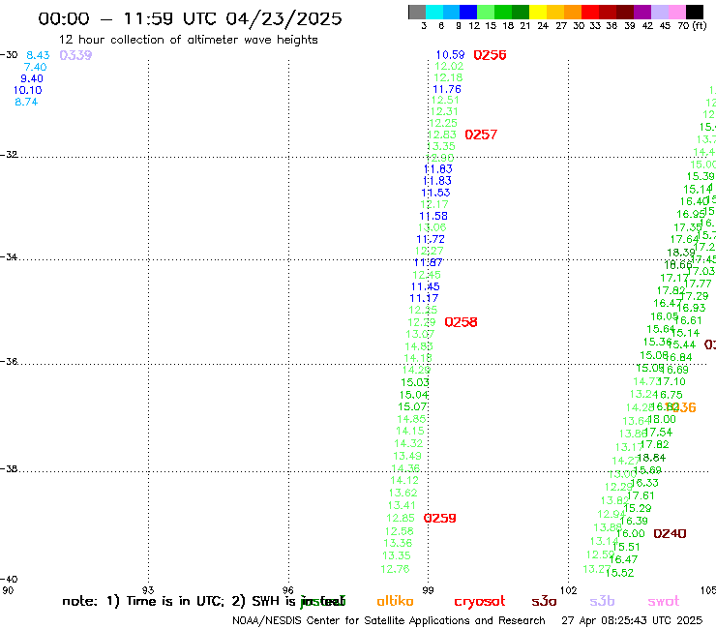716x629 pixels.
Task: Select the wave height value 8.43
Action: click(38, 55)
